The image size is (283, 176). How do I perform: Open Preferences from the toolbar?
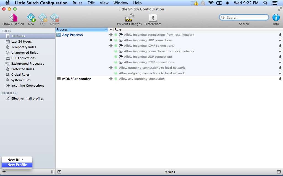tap(153, 20)
